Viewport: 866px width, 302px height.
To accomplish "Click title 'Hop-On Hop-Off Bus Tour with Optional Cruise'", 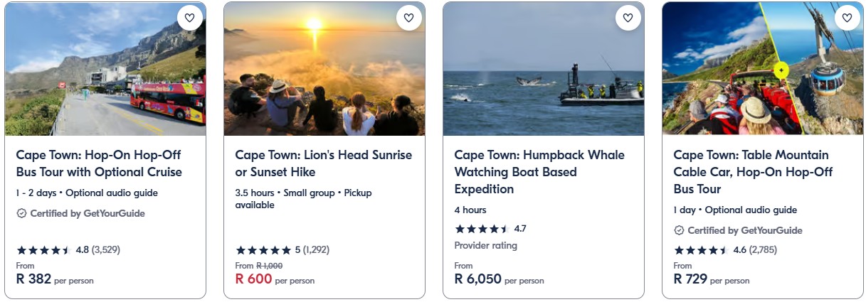I will coord(99,163).
